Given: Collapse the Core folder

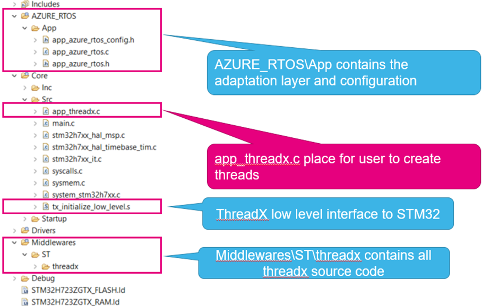Looking at the screenshot, I should (x=14, y=76).
